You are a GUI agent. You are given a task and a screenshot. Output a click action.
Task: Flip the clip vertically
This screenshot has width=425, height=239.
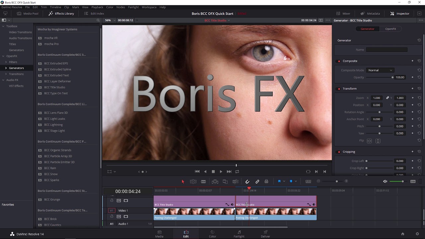click(378, 141)
